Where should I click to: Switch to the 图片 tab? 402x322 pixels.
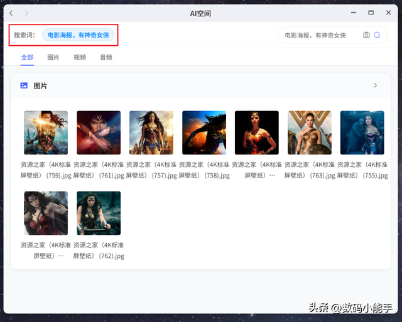coord(53,57)
